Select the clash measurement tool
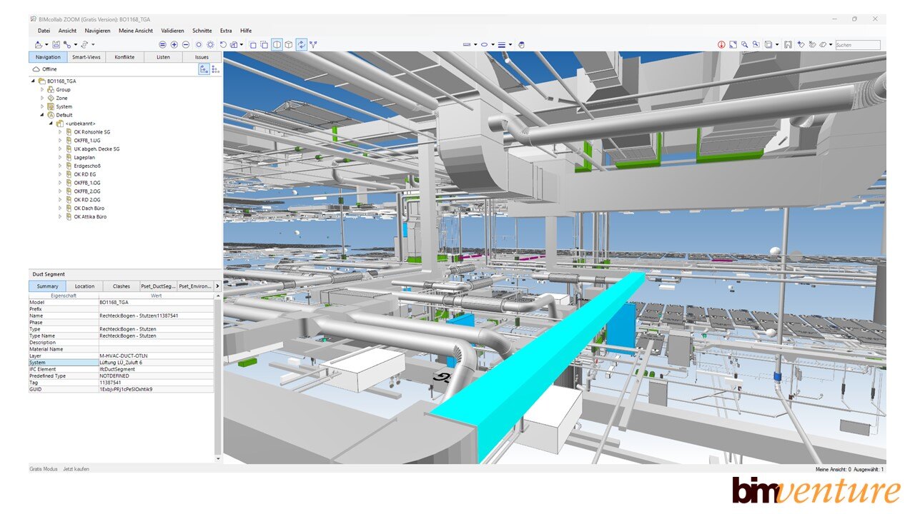Screen dimensions: 915x514 314,44
